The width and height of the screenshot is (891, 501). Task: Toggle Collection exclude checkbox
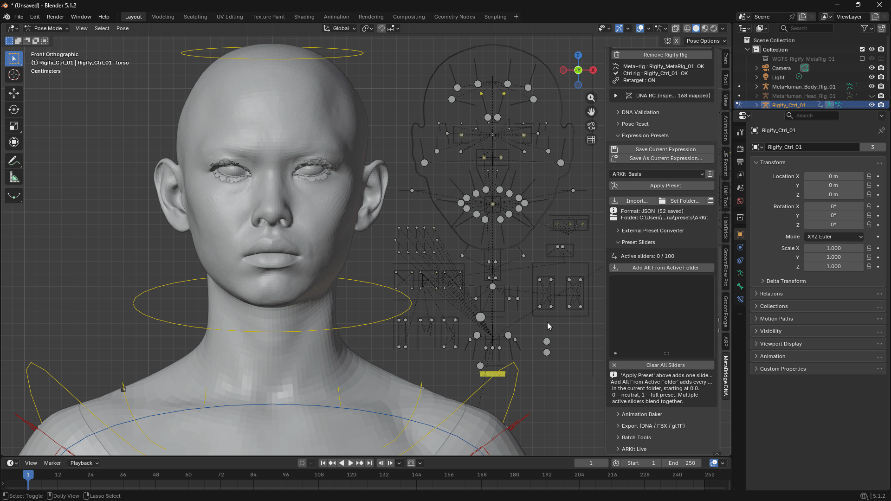click(862, 50)
